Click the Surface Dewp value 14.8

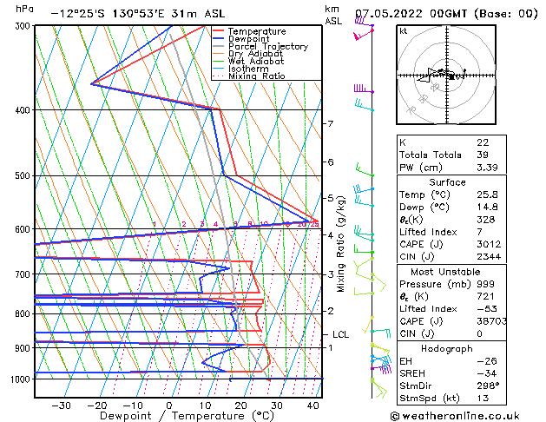click(x=487, y=208)
